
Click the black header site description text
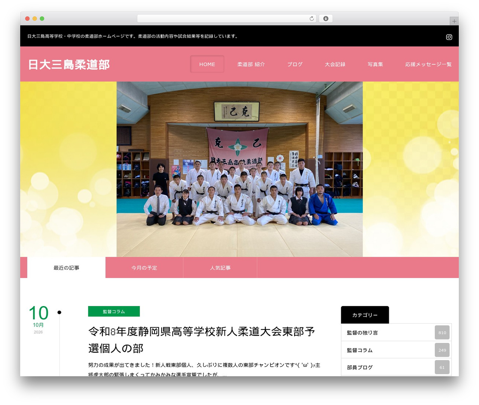(132, 36)
